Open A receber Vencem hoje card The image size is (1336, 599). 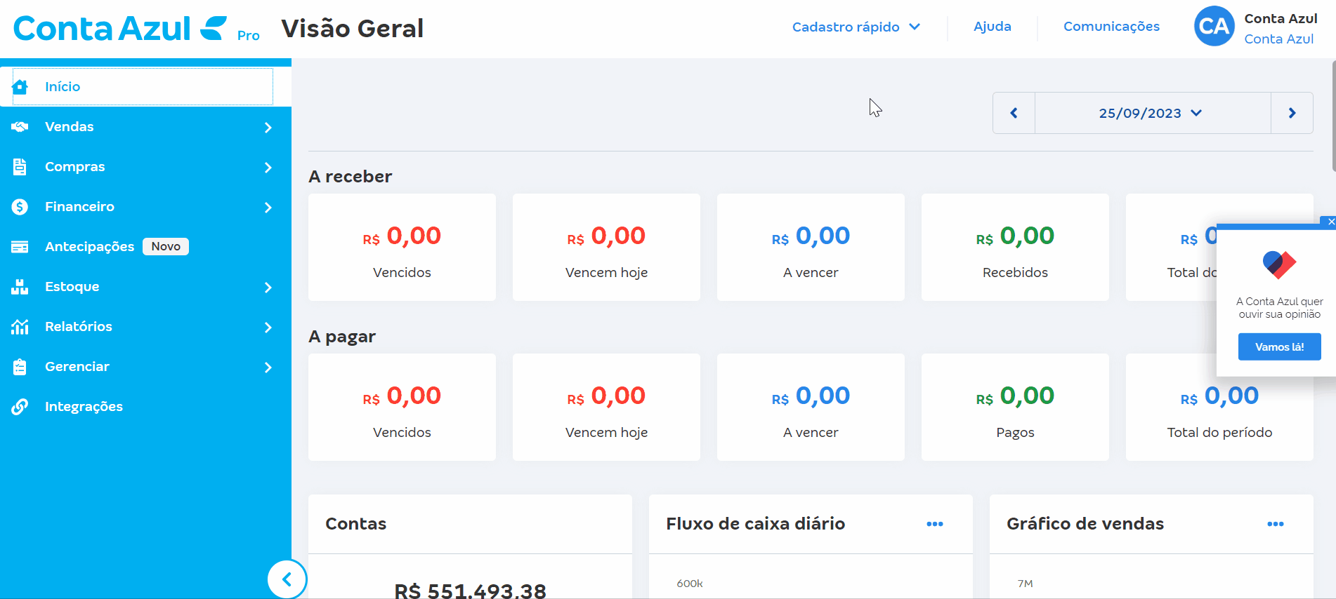[x=606, y=248]
